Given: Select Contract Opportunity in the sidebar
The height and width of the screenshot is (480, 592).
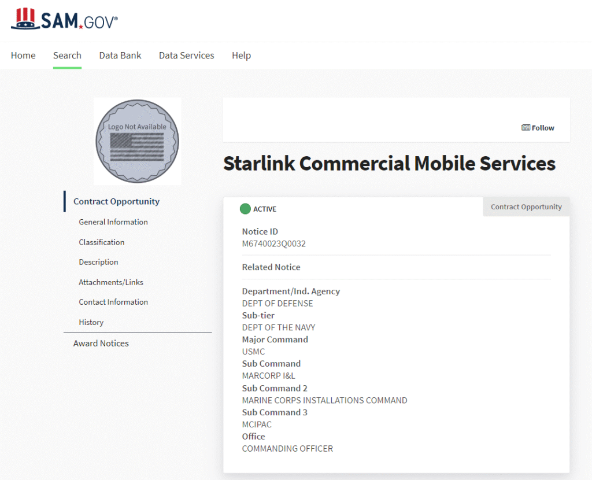Looking at the screenshot, I should [x=116, y=201].
